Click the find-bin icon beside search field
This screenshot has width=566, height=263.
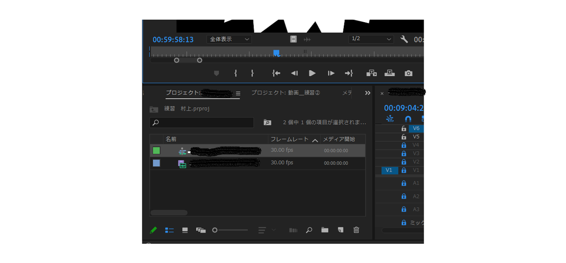[x=267, y=122]
